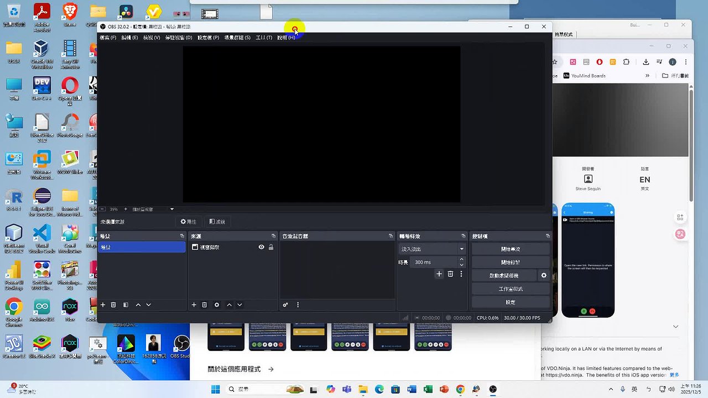Open virtual camera settings gear
The height and width of the screenshot is (398, 708).
544,275
